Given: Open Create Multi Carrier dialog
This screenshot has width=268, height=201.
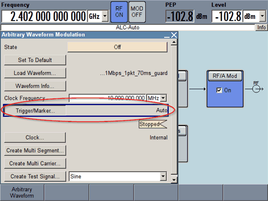Looking at the screenshot, I should [x=35, y=163].
